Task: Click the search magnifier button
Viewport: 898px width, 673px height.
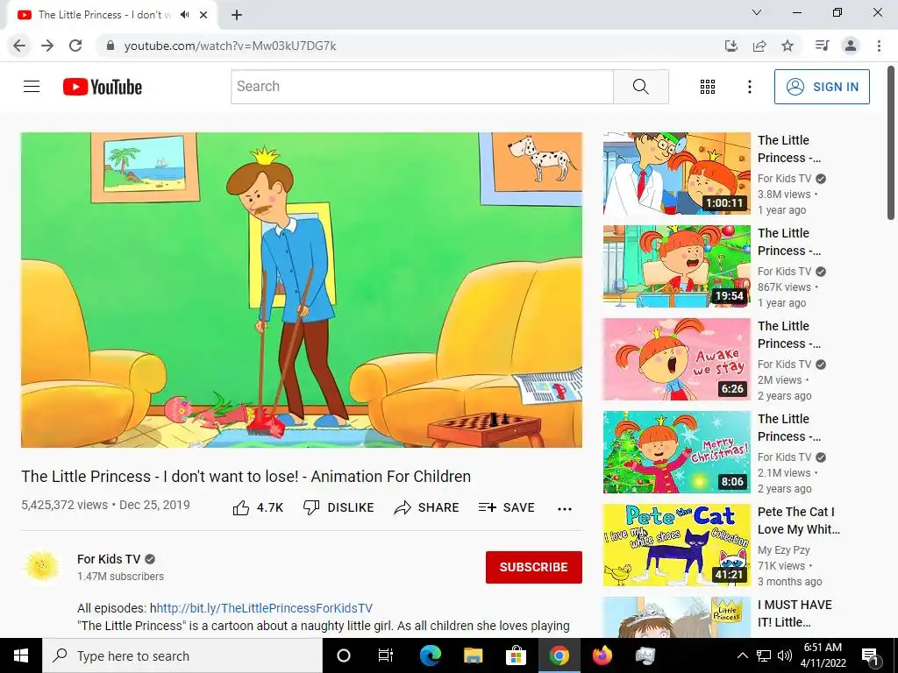Action: 641,87
